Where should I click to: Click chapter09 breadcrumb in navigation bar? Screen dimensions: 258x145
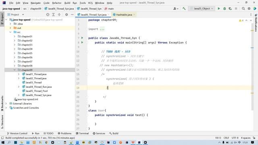tap(35, 8)
